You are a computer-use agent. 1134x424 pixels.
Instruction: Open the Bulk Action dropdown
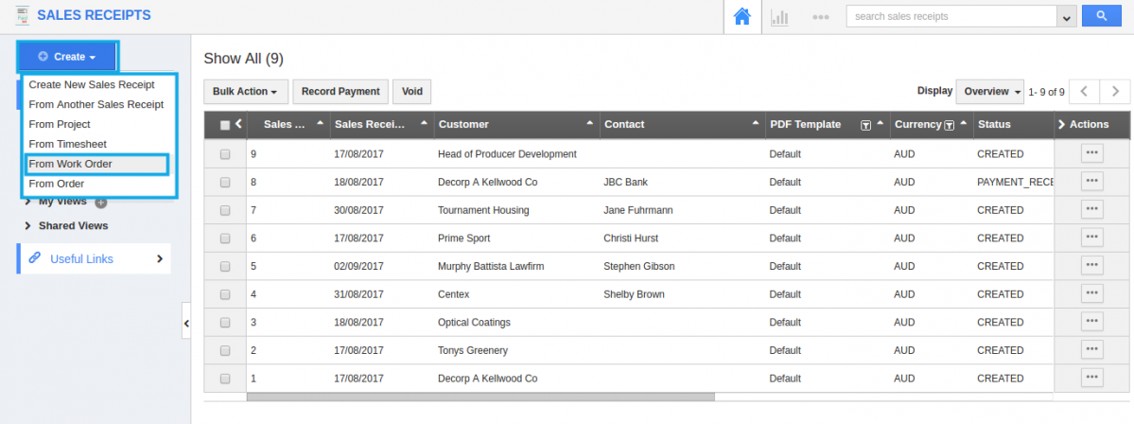(x=245, y=92)
